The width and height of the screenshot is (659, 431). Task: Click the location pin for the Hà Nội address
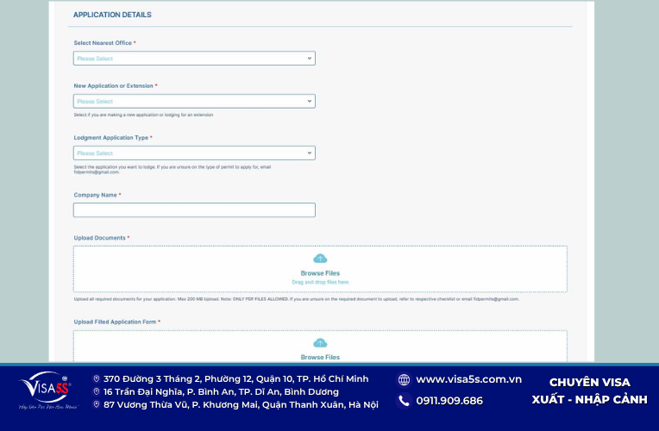(97, 404)
